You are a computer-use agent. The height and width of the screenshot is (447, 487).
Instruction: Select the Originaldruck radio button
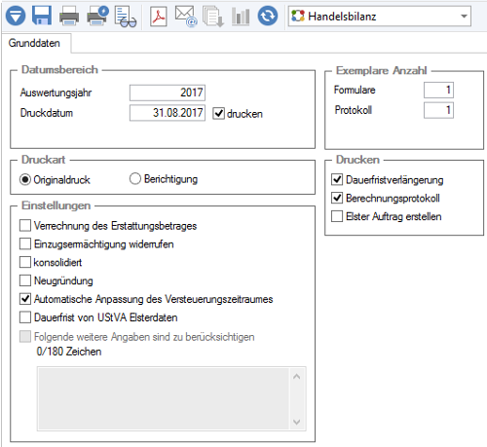(25, 179)
